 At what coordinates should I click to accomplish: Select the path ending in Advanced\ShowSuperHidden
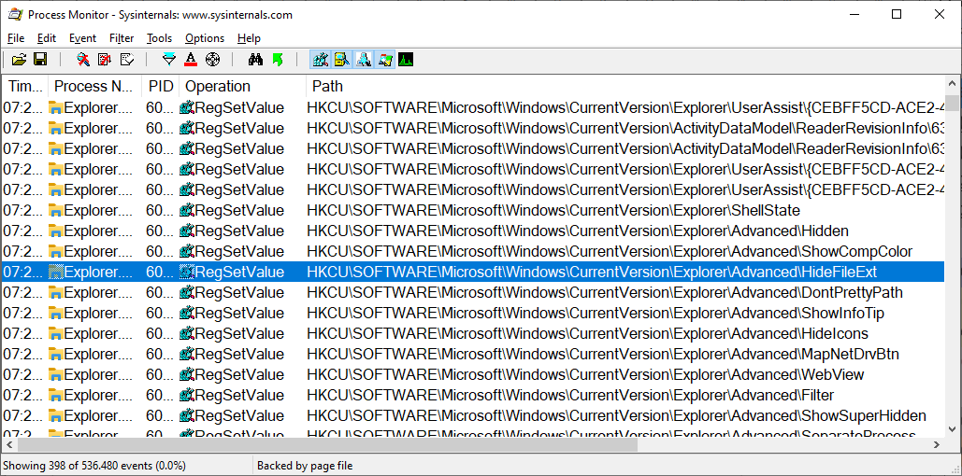[x=617, y=416]
